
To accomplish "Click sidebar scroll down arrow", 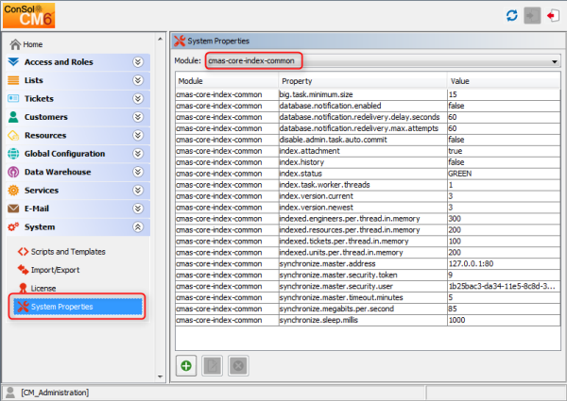I will tap(160, 376).
